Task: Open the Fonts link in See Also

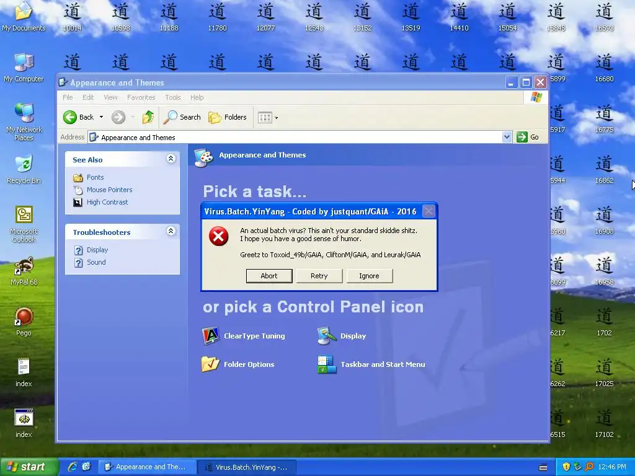Action: [x=95, y=177]
